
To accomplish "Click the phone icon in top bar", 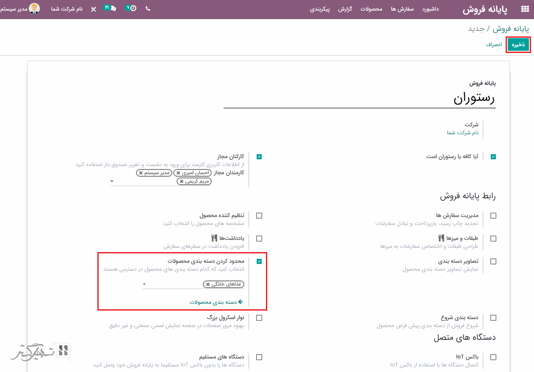I will click(148, 8).
